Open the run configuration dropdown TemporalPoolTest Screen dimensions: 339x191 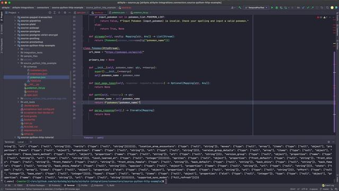click(x=256, y=7)
